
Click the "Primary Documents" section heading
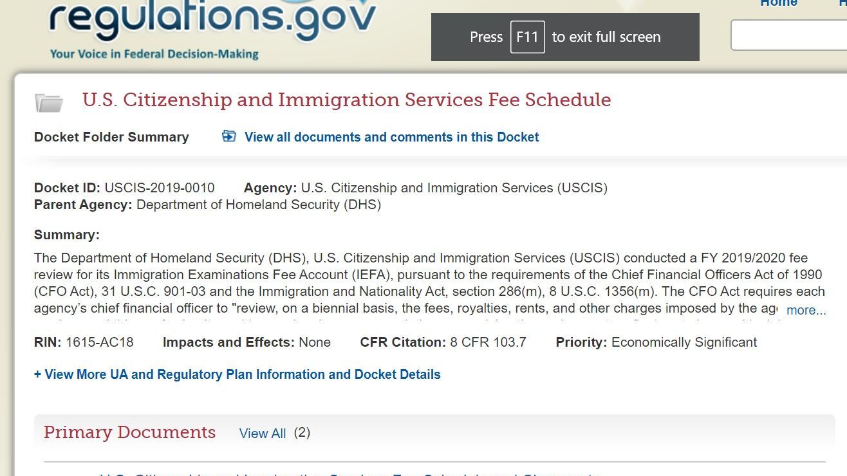coord(129,432)
